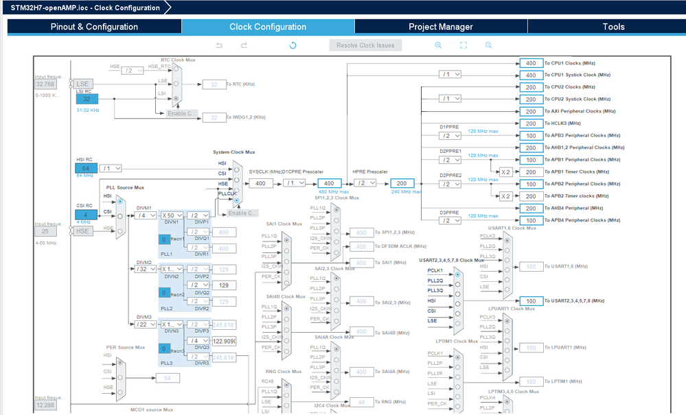Open CPU2 Systick Clock /1 dropdown
Viewport: 686px width, 415px height.
coord(450,99)
